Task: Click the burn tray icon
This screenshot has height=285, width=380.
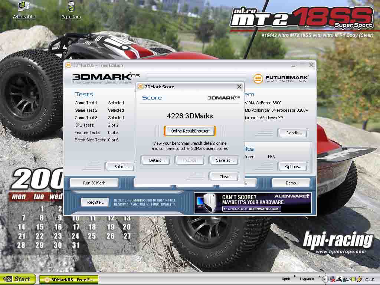Action: [x=339, y=279]
